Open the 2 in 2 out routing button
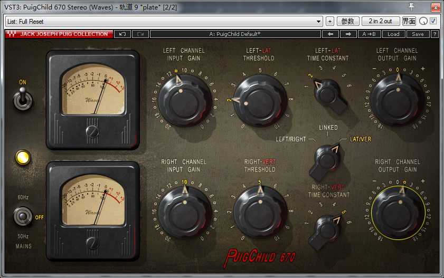Screen dimensions: 444x278 [x=380, y=21]
